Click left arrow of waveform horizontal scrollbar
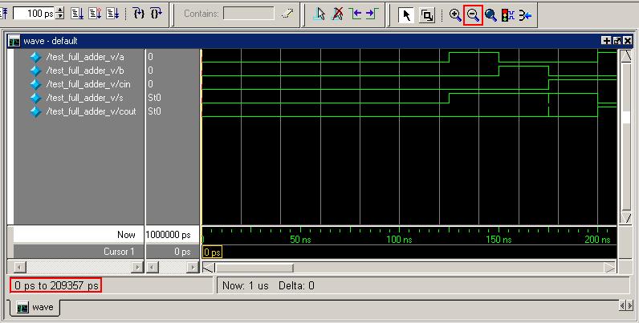 click(x=208, y=267)
